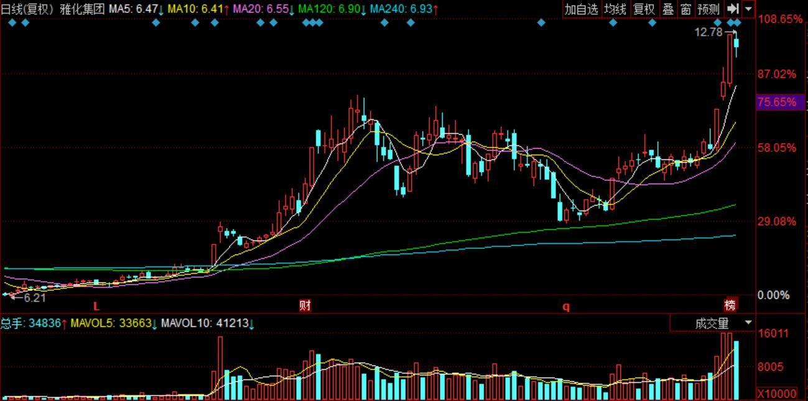Click the diamond marker under the MA5 label
Viewport: 808px width, 401px height.
click(156, 23)
